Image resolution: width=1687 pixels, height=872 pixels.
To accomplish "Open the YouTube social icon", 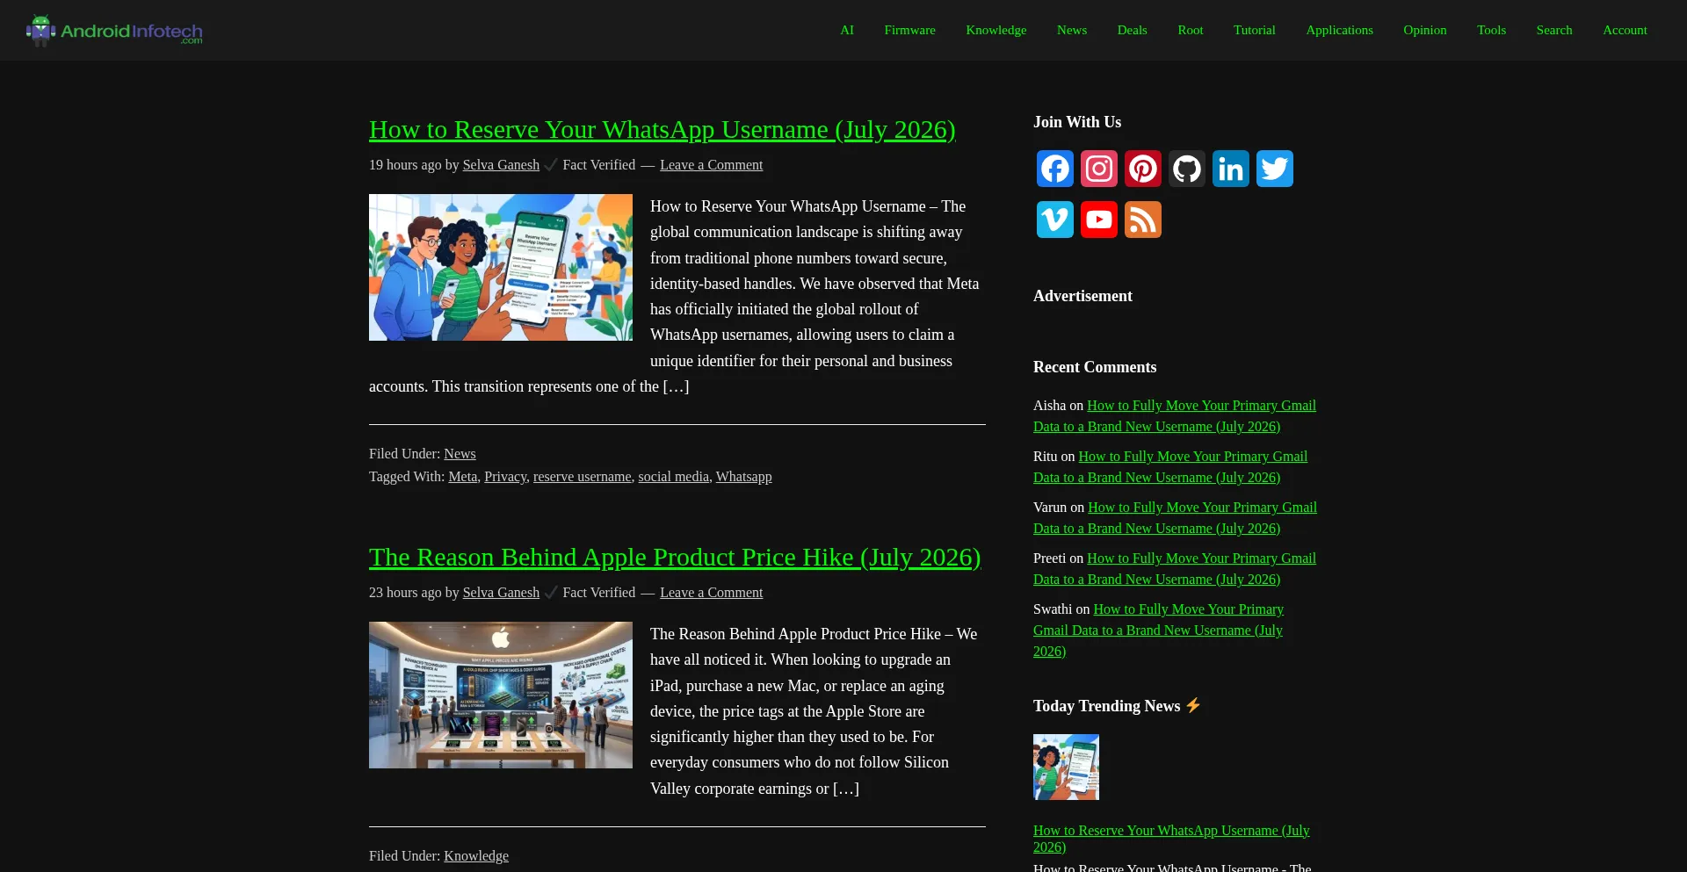I will (x=1099, y=220).
